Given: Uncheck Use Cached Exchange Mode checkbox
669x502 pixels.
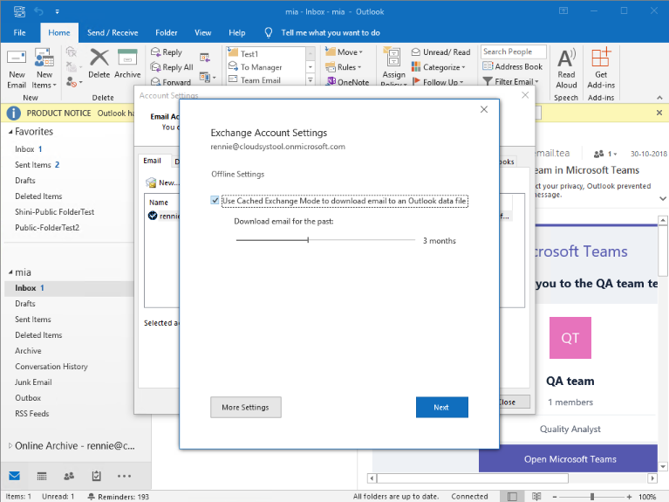Looking at the screenshot, I should [215, 200].
